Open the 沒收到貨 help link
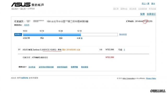This screenshot has width=167, height=93. click(x=32, y=67)
